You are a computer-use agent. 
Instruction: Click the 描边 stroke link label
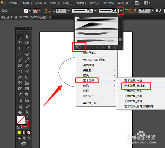47,11
